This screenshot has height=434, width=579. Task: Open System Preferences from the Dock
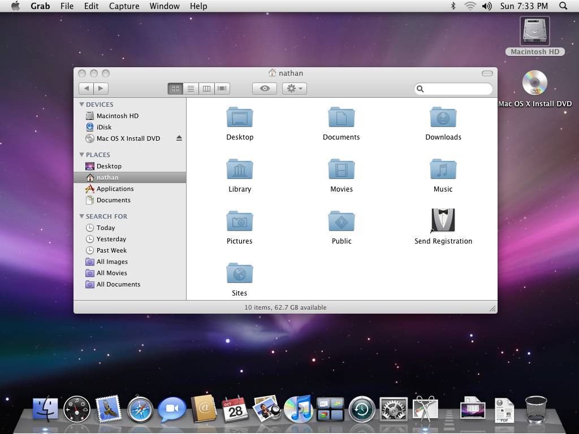(x=393, y=408)
